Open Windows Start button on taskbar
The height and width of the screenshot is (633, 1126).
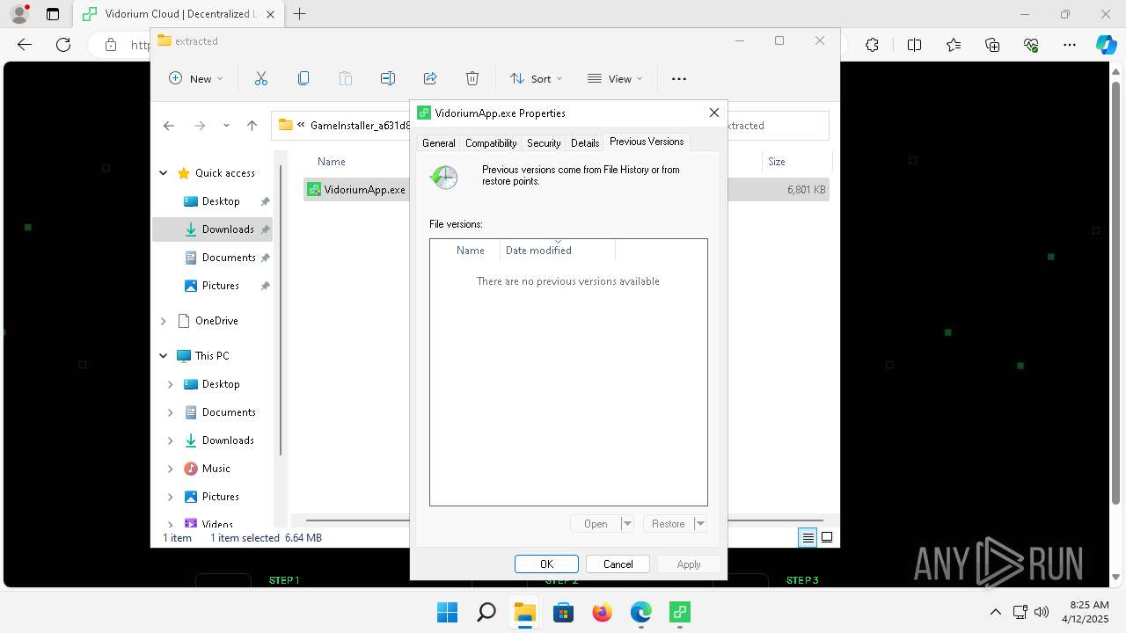(x=447, y=612)
